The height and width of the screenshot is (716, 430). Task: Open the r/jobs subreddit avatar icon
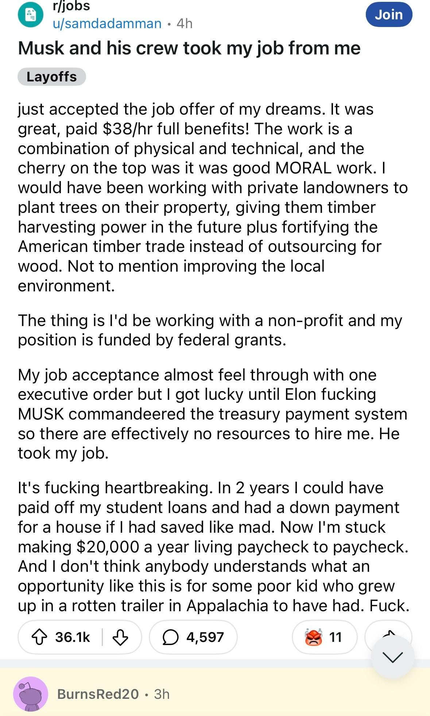(x=31, y=15)
